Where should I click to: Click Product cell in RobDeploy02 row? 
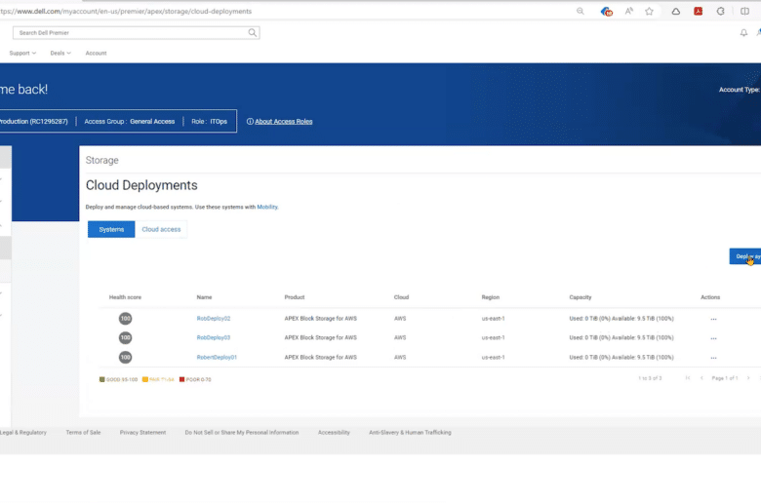pos(320,318)
